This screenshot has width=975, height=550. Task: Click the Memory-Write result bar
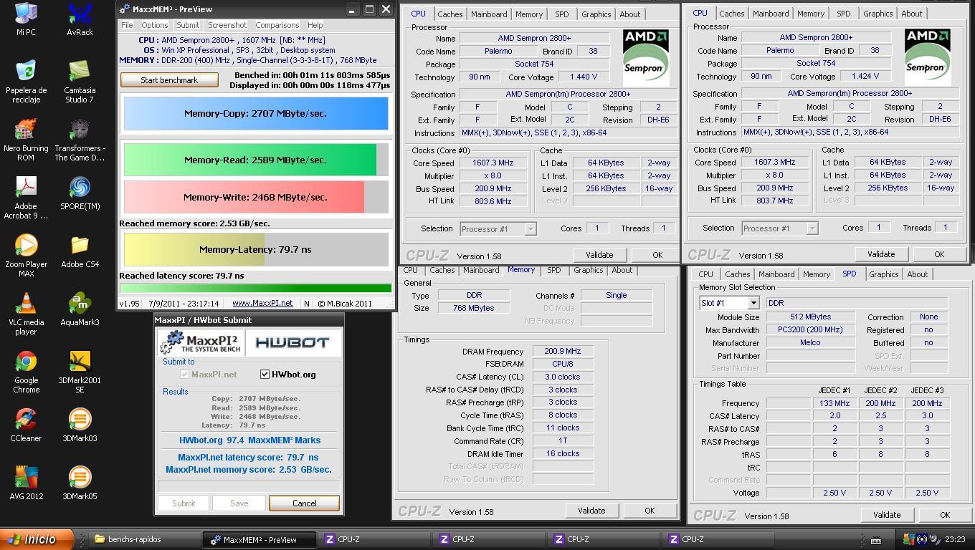(x=256, y=197)
